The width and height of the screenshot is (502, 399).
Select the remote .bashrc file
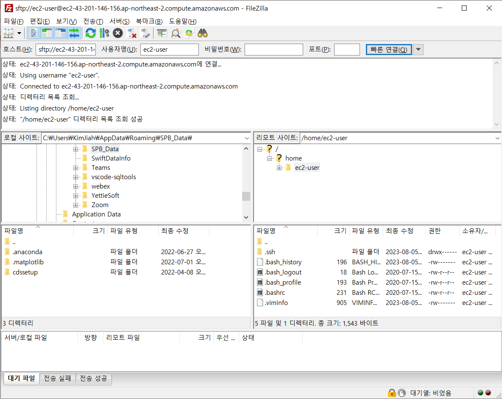(x=275, y=293)
